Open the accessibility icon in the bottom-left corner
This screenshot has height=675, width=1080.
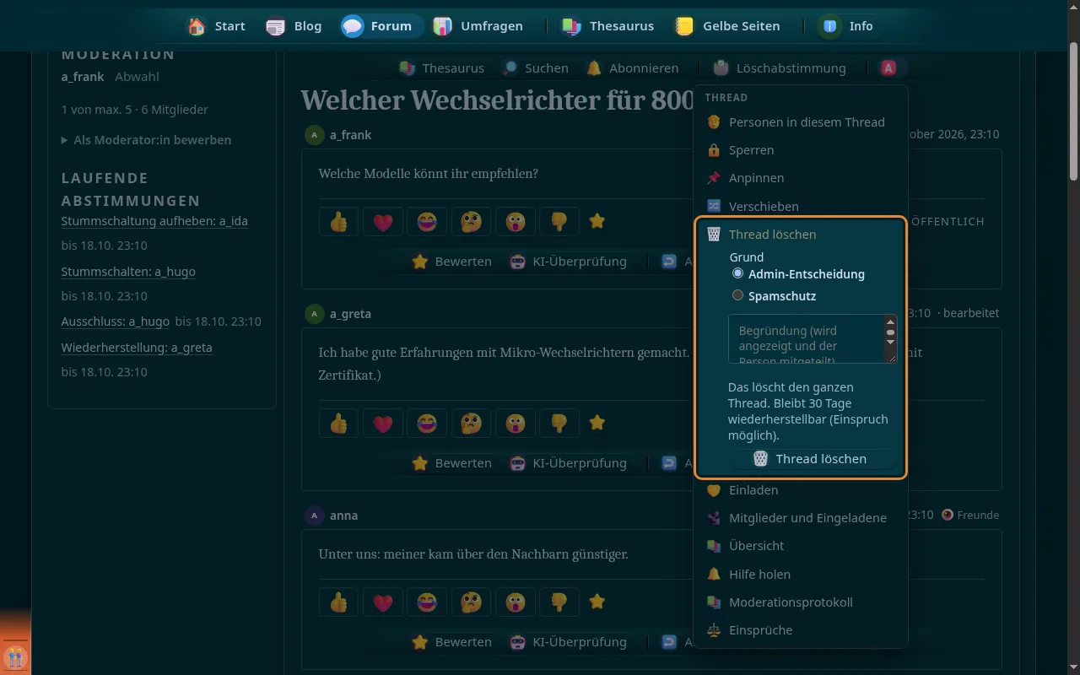tap(15, 656)
